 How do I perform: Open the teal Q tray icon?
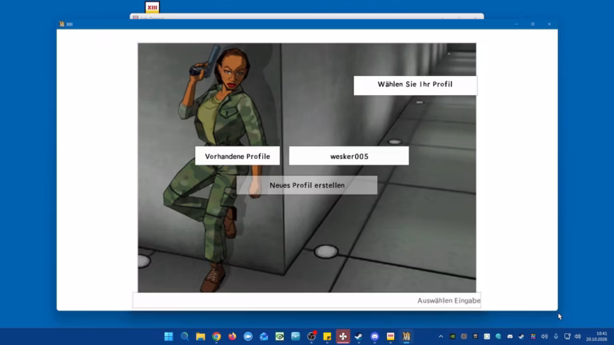point(498,336)
